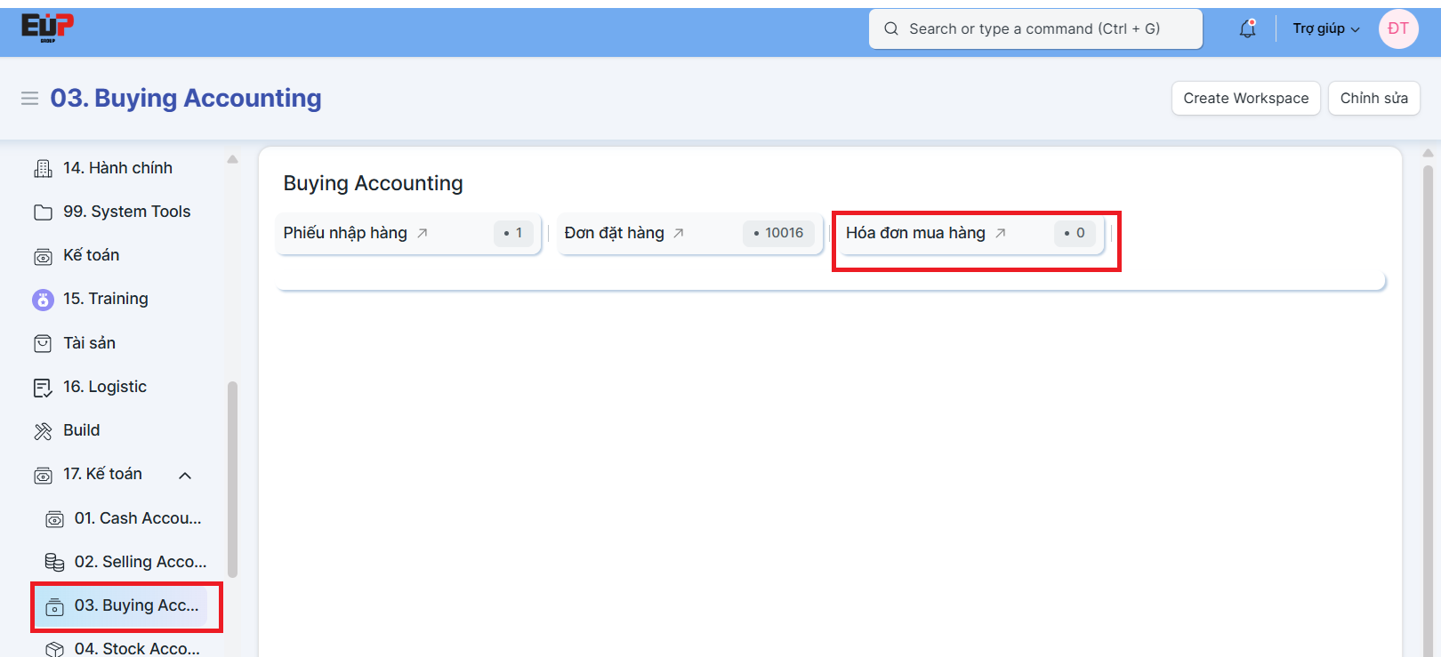Open the notifications bell
The image size is (1441, 657).
(x=1247, y=28)
